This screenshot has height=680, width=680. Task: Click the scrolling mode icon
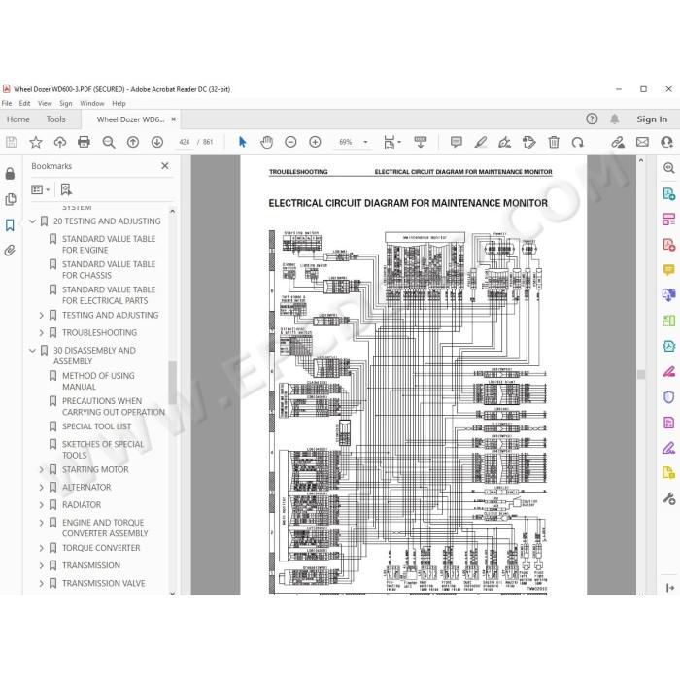[421, 142]
